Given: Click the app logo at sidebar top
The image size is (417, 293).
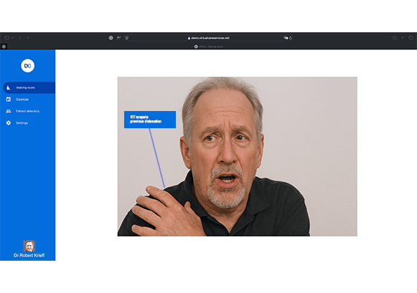Looking at the screenshot, I should pyautogui.click(x=28, y=66).
